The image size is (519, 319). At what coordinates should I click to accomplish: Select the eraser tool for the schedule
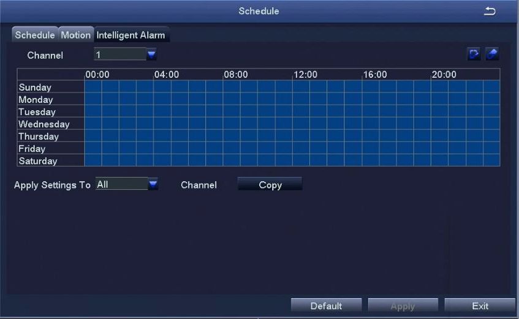(492, 54)
